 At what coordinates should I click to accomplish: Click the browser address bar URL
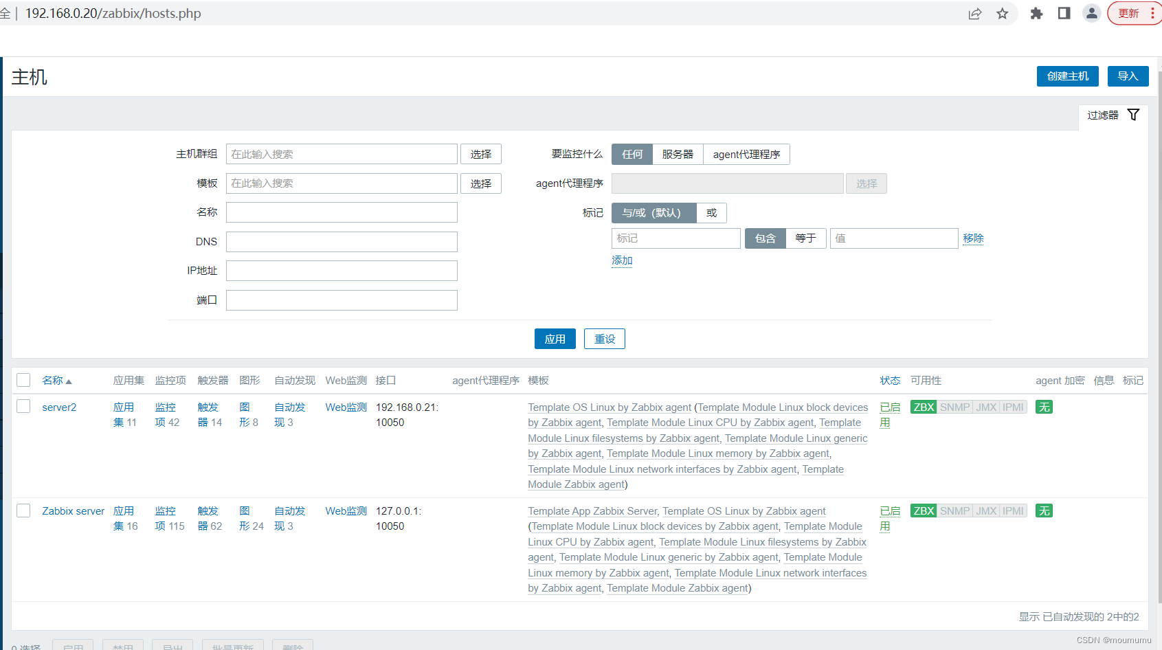pos(113,13)
